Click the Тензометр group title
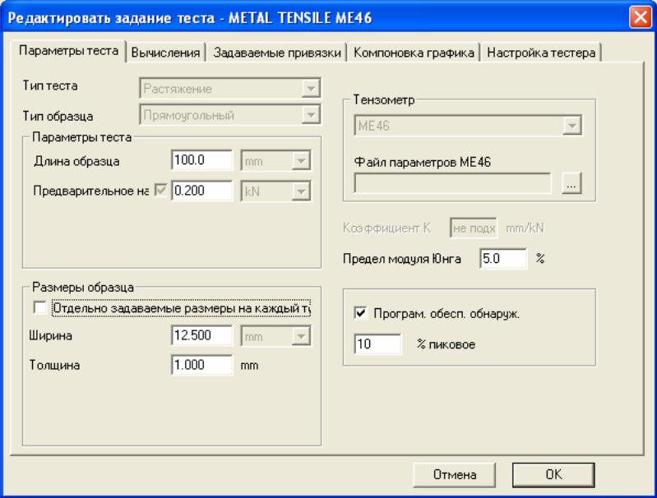 point(384,99)
